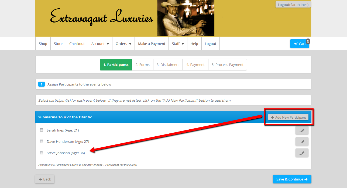Click the Submarine Tour of the Titantic heading
The width and height of the screenshot is (347, 188).
coord(65,117)
